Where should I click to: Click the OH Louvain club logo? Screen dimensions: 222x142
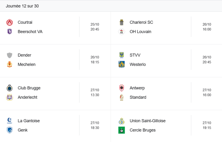(x=121, y=32)
